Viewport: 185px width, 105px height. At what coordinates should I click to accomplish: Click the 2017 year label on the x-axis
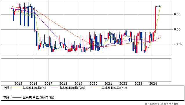(x=48, y=84)
